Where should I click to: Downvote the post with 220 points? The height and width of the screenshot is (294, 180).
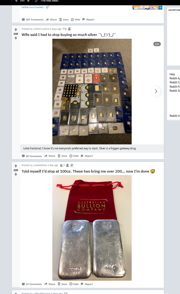pos(16,174)
